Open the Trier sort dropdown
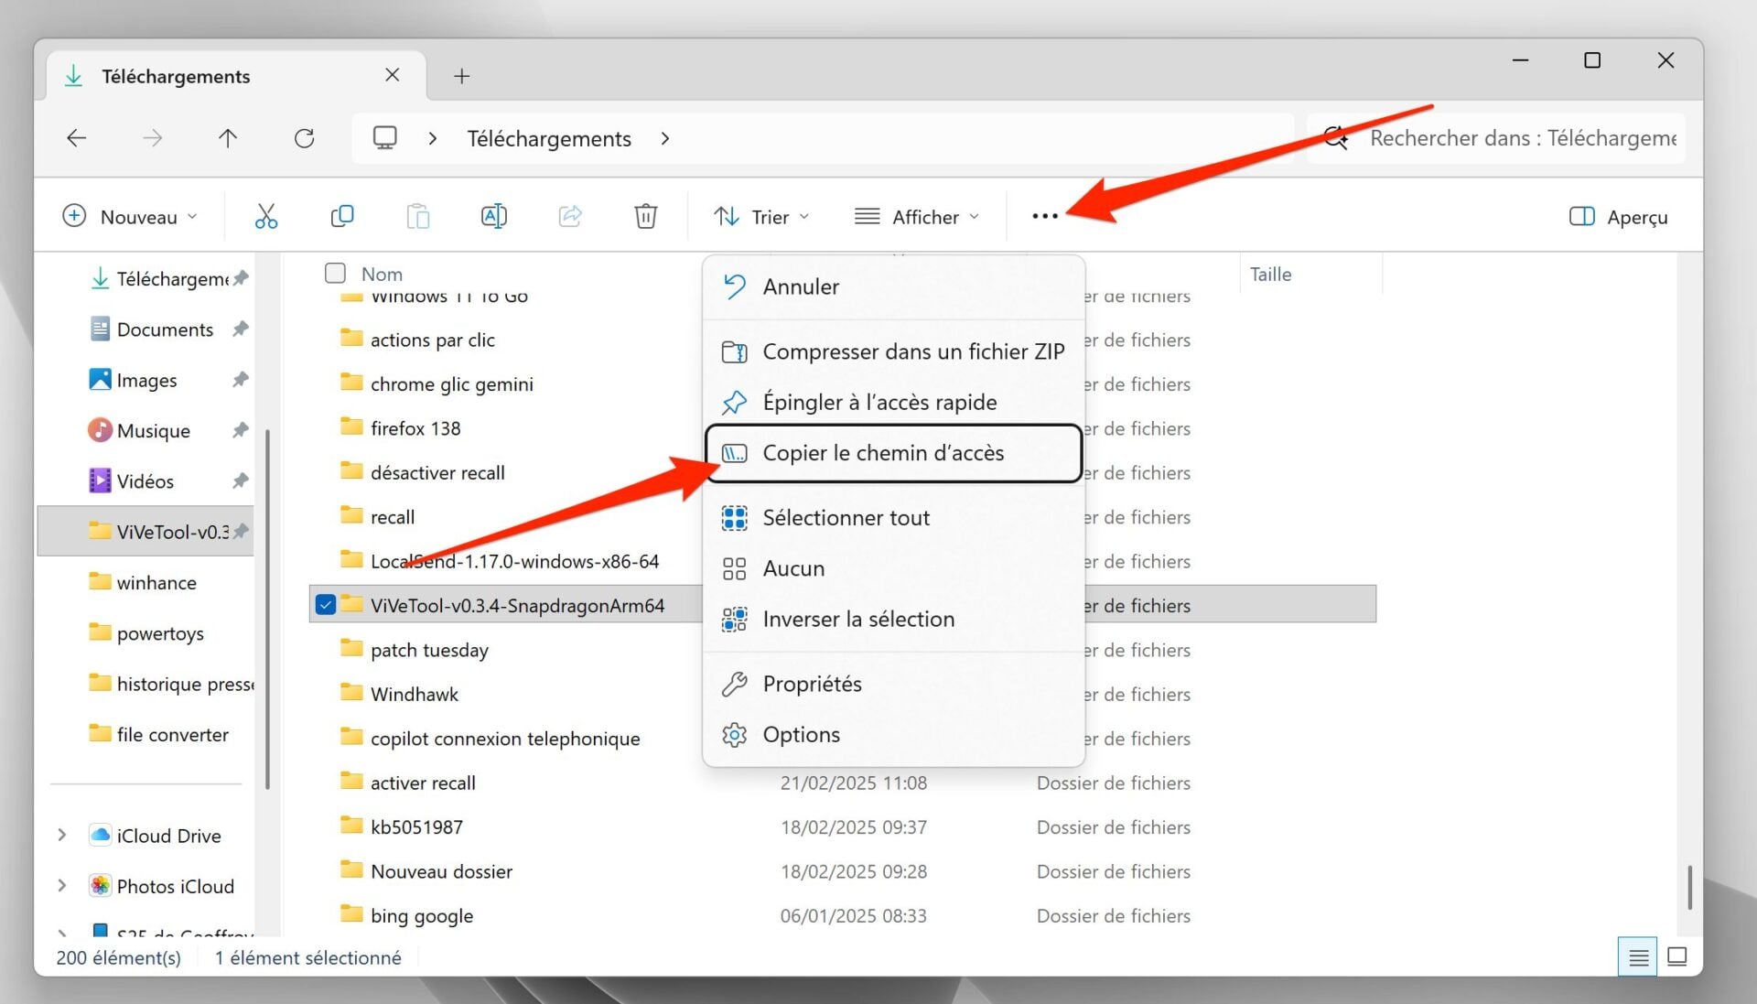 tap(761, 216)
